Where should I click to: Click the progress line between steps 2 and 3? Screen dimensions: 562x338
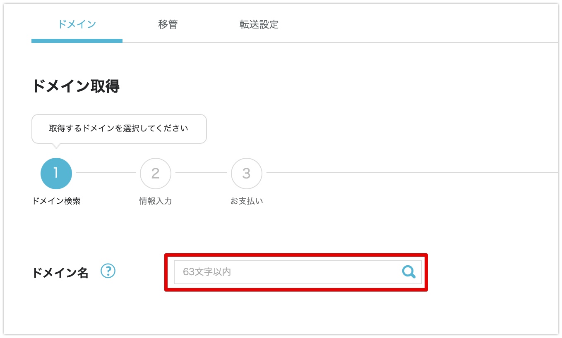click(x=201, y=172)
